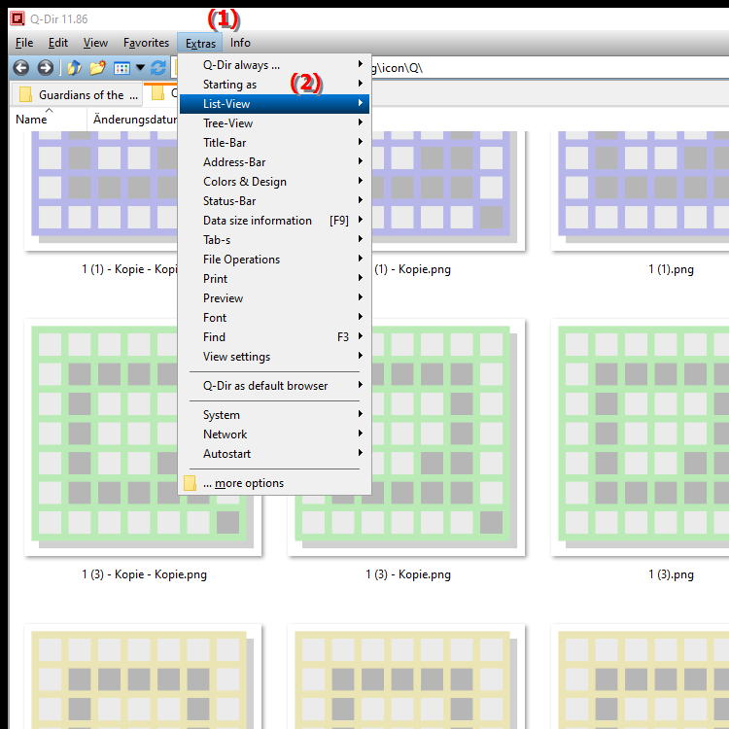Click the file name 1 (3) - Kopie.png
Viewport: 729px width, 729px height.
407,574
